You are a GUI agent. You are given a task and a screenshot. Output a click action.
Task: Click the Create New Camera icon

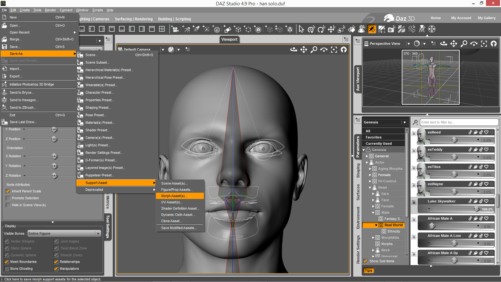click(175, 29)
